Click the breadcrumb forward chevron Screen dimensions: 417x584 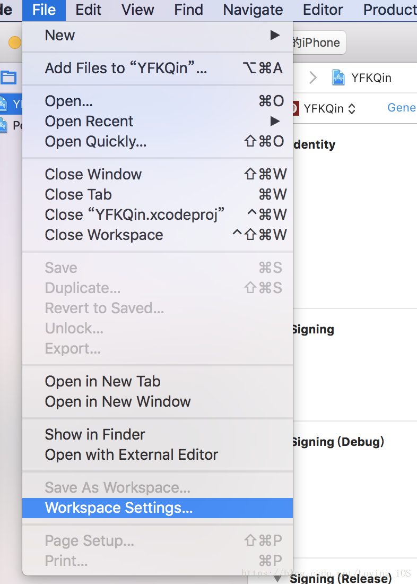pyautogui.click(x=313, y=78)
